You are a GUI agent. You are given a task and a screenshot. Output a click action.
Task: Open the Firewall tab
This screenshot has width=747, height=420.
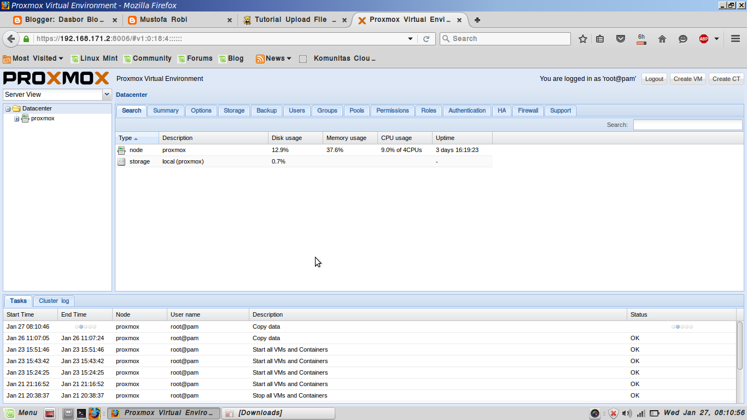pos(528,110)
